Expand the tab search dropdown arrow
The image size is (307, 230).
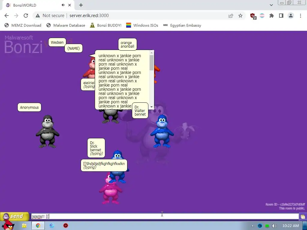pos(271,5)
